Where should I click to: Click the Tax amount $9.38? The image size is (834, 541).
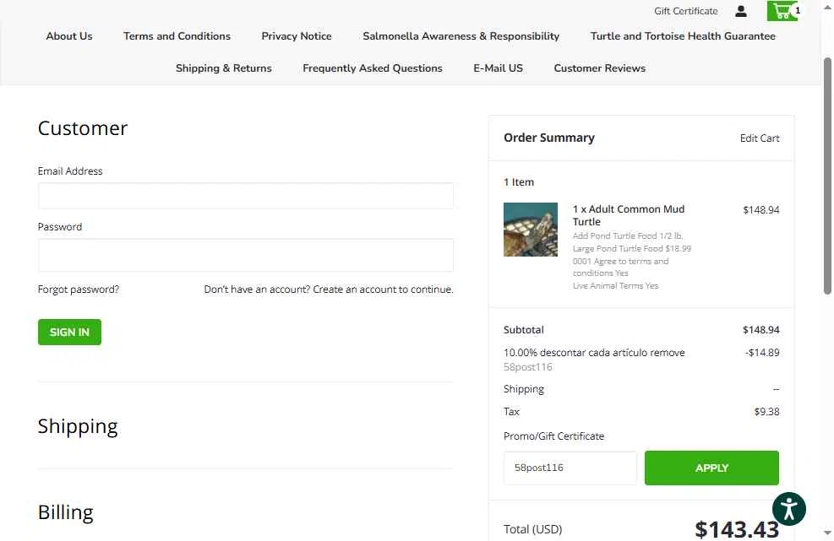pos(766,411)
